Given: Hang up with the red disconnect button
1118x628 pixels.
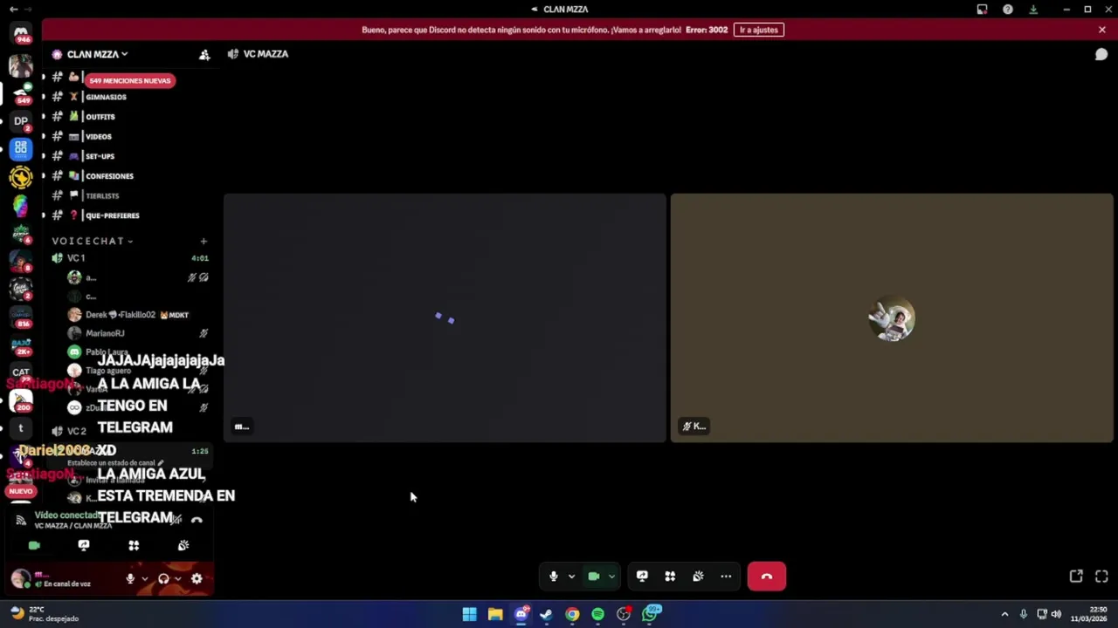Looking at the screenshot, I should point(767,577).
